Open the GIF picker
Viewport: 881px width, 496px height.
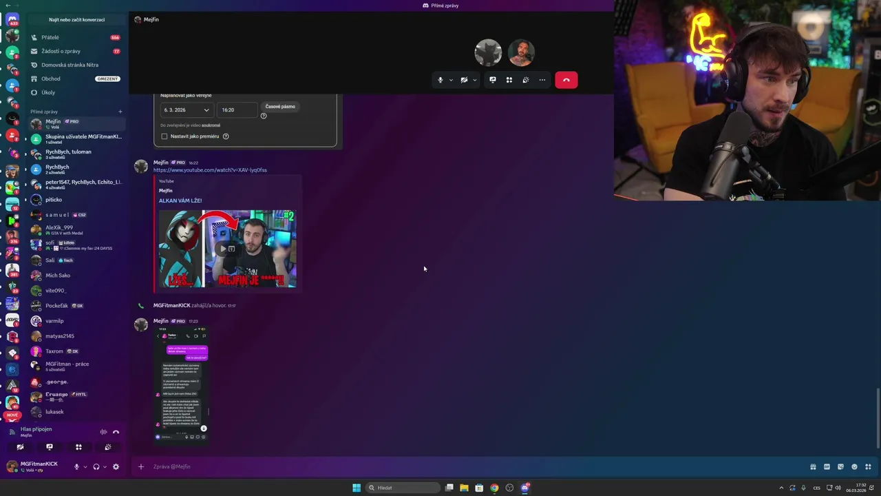pyautogui.click(x=827, y=466)
